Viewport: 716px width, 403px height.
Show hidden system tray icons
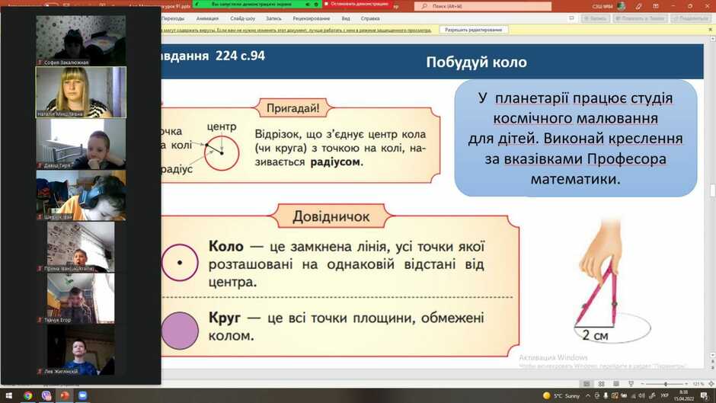tap(588, 395)
